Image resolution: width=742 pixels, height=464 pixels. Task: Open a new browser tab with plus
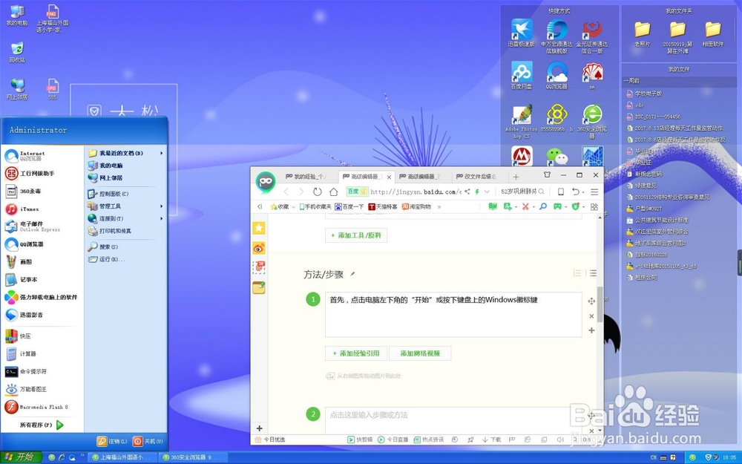click(x=516, y=177)
